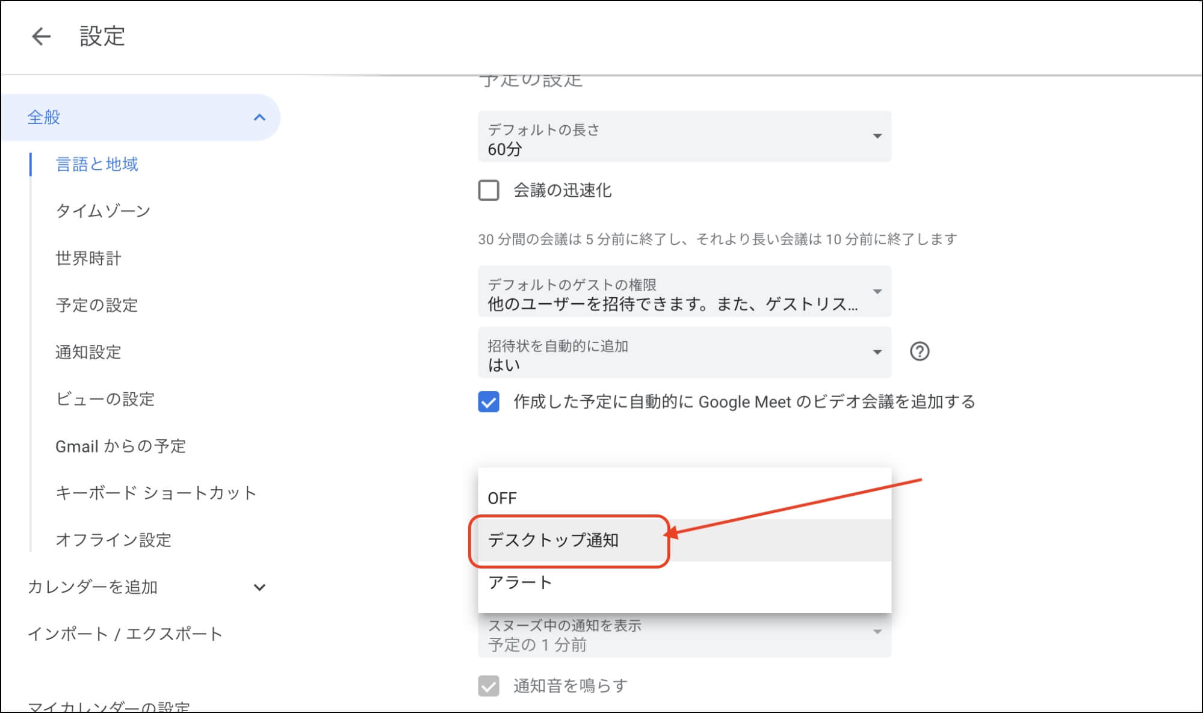This screenshot has width=1203, height=713.
Task: Open the オフライン設定 page
Action: [x=113, y=540]
